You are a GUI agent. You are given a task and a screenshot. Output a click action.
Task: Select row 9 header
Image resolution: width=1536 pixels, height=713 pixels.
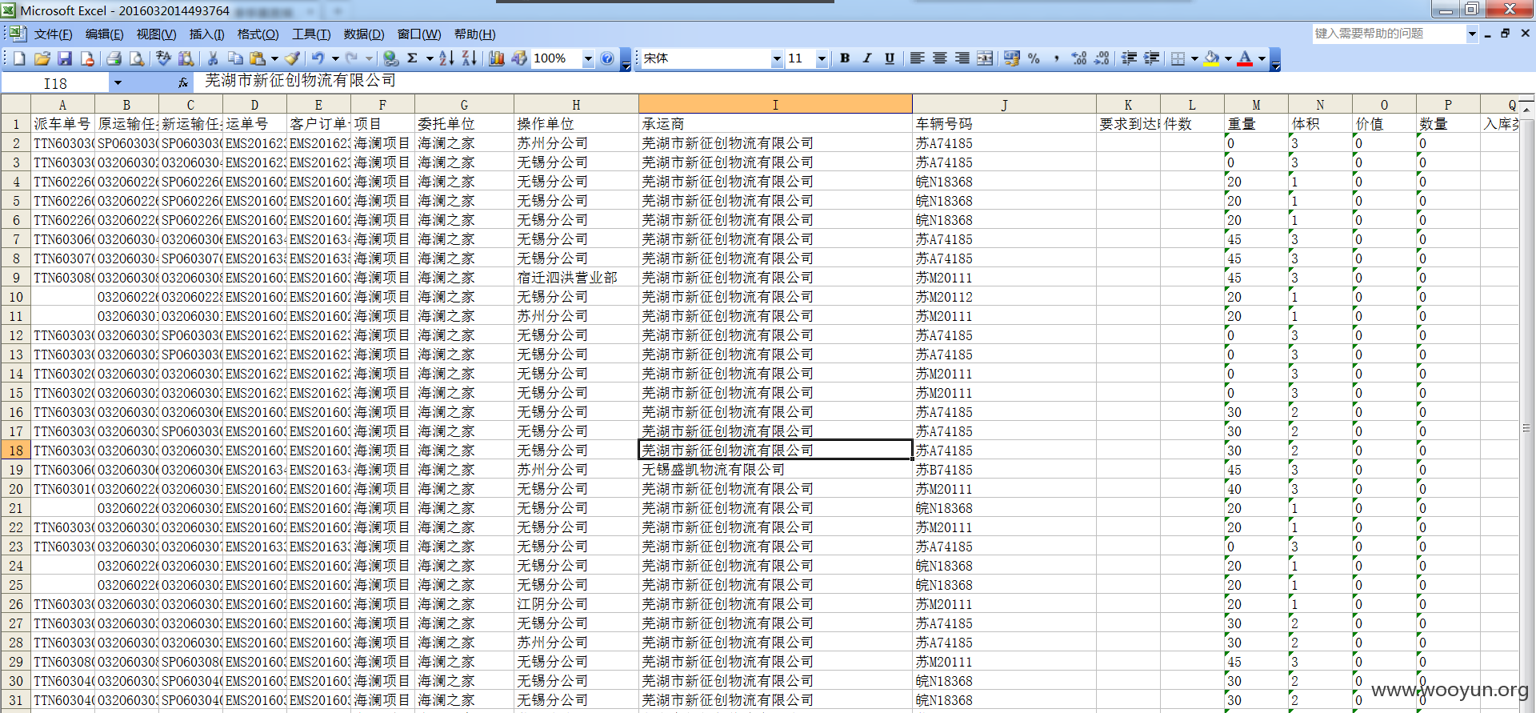[16, 278]
